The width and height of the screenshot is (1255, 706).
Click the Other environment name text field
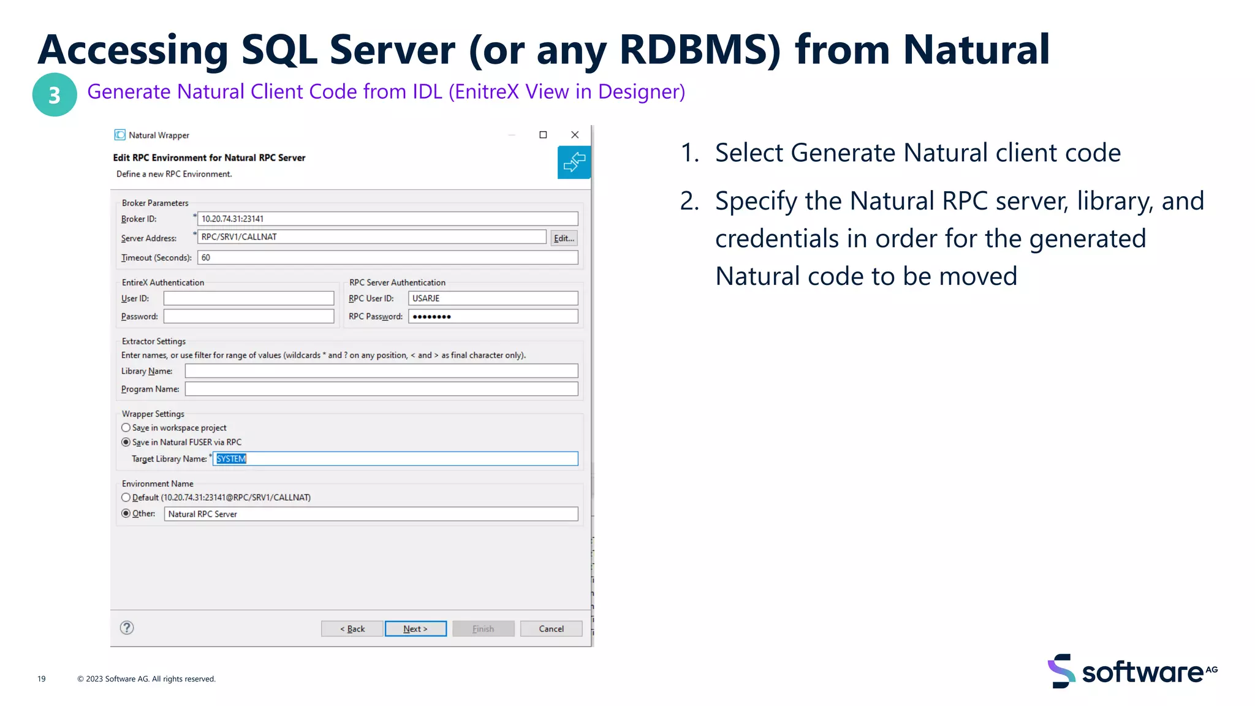371,514
